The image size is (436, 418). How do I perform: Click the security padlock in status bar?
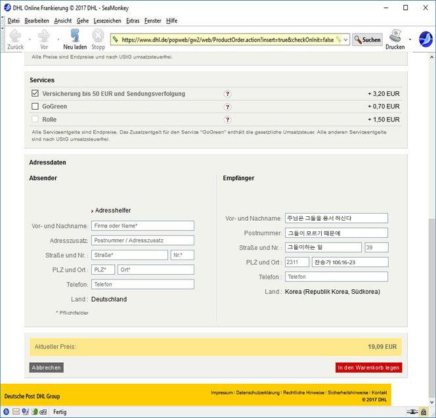424,411
